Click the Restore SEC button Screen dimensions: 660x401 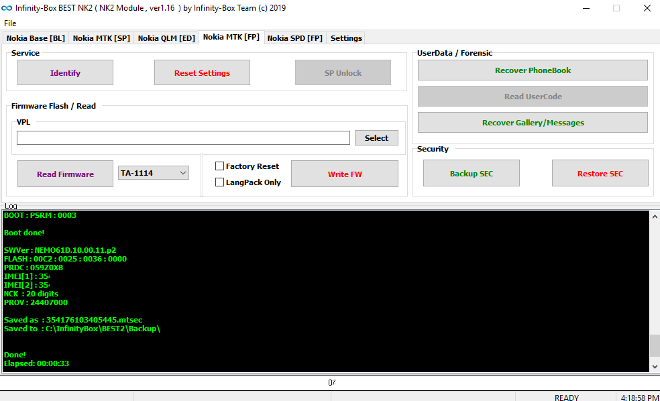click(x=600, y=173)
